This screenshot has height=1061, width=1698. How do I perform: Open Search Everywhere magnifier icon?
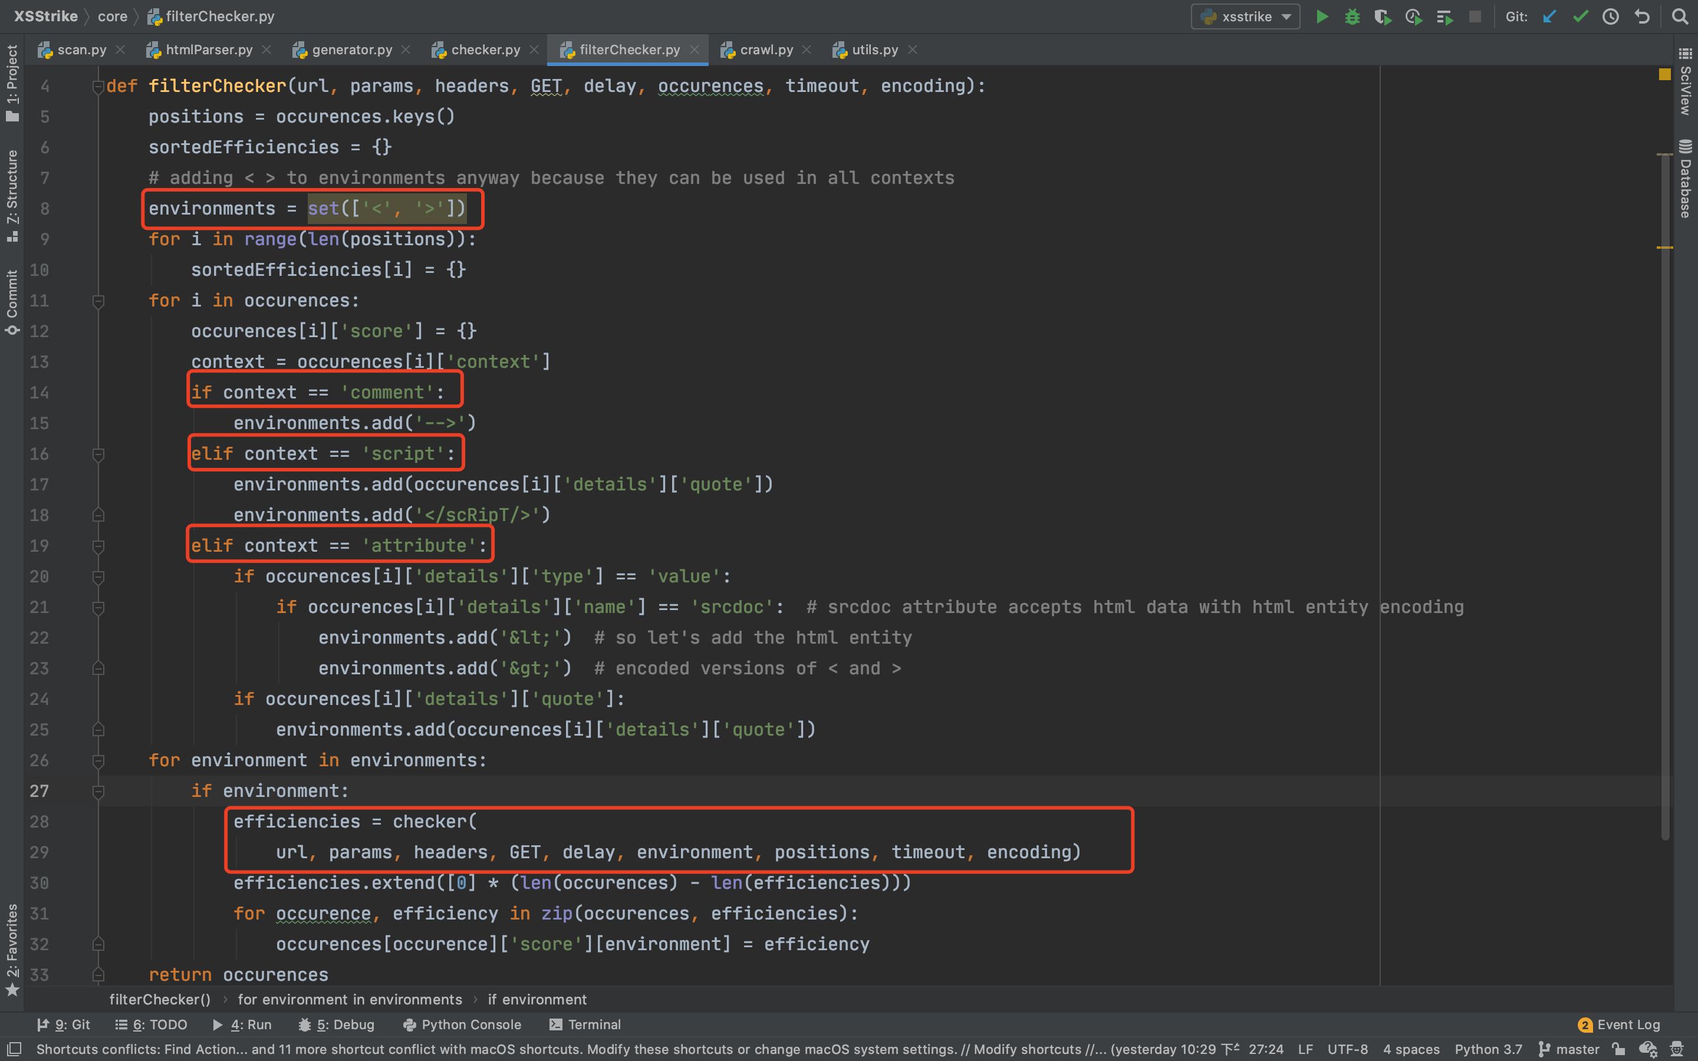pos(1680,16)
